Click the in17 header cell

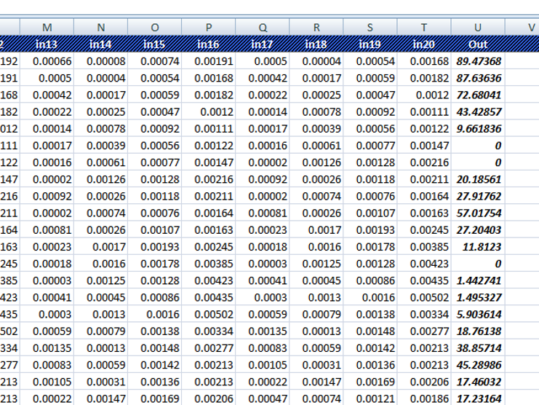pos(263,44)
